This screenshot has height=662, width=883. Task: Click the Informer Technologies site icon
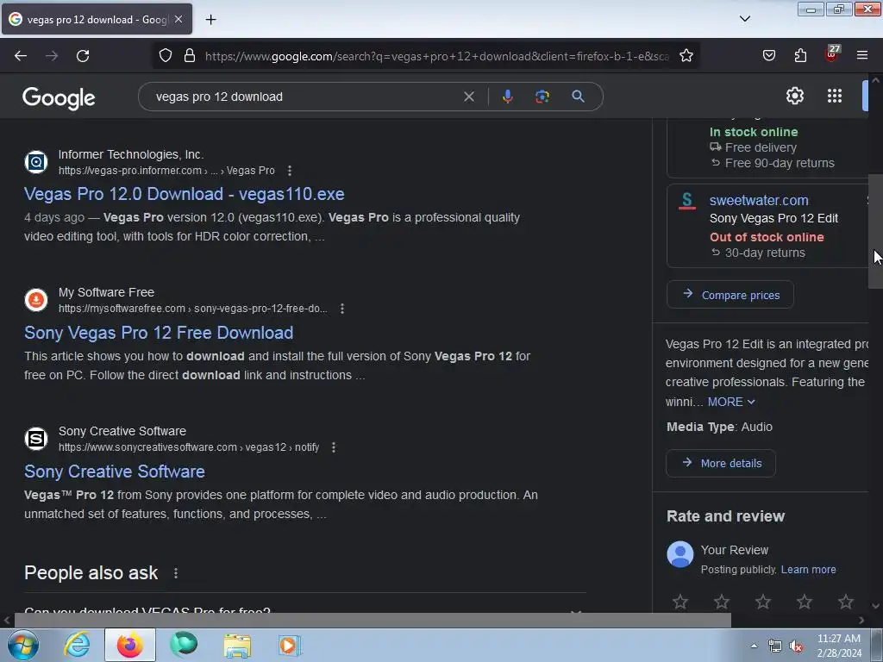pos(36,162)
